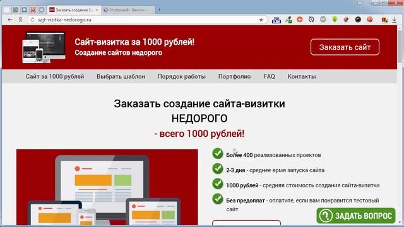Click the orange plus extension icon

[300, 20]
